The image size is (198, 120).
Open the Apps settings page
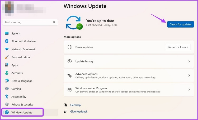tap(30, 65)
